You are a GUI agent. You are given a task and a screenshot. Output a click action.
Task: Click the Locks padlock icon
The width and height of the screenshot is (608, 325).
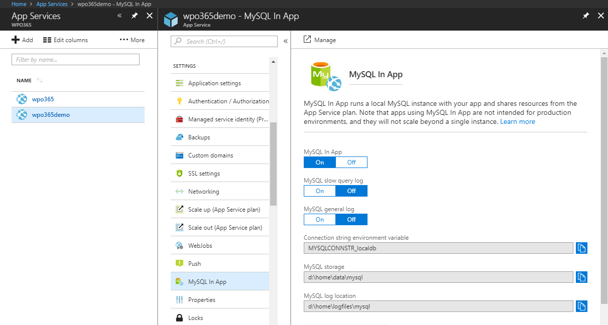click(x=179, y=318)
